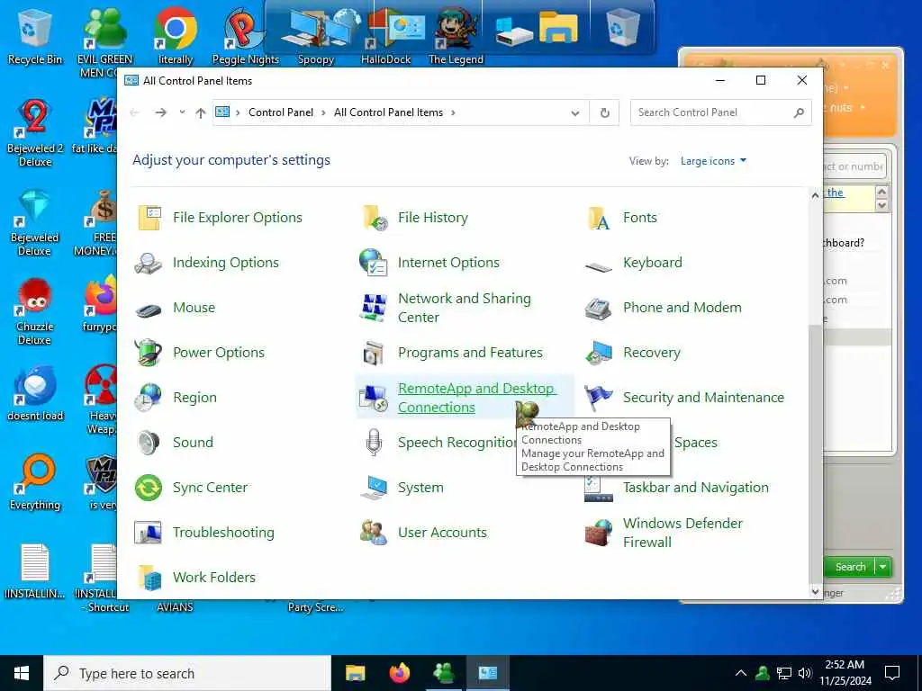Click All Control Panel Items breadcrumb
The height and width of the screenshot is (691, 922).
(x=388, y=112)
